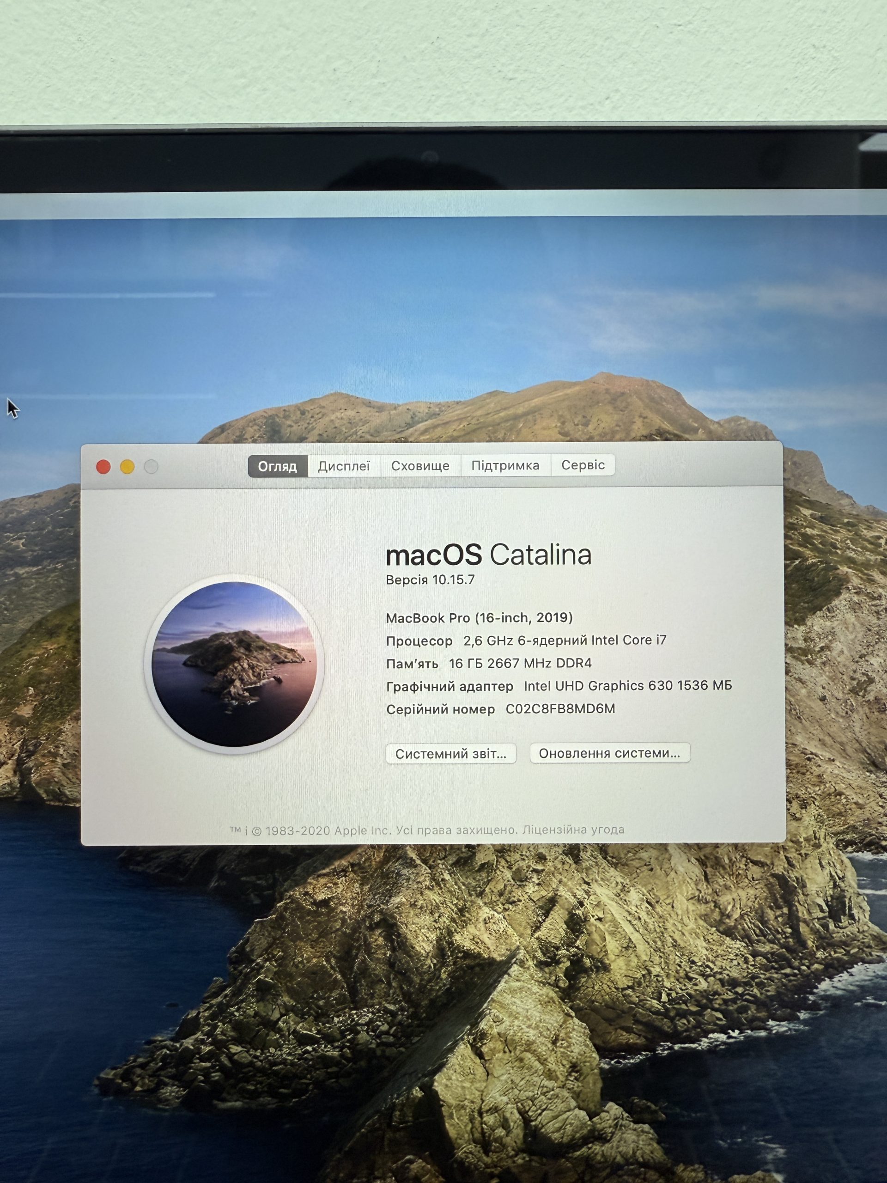Minimize the window with yellow button

click(127, 467)
